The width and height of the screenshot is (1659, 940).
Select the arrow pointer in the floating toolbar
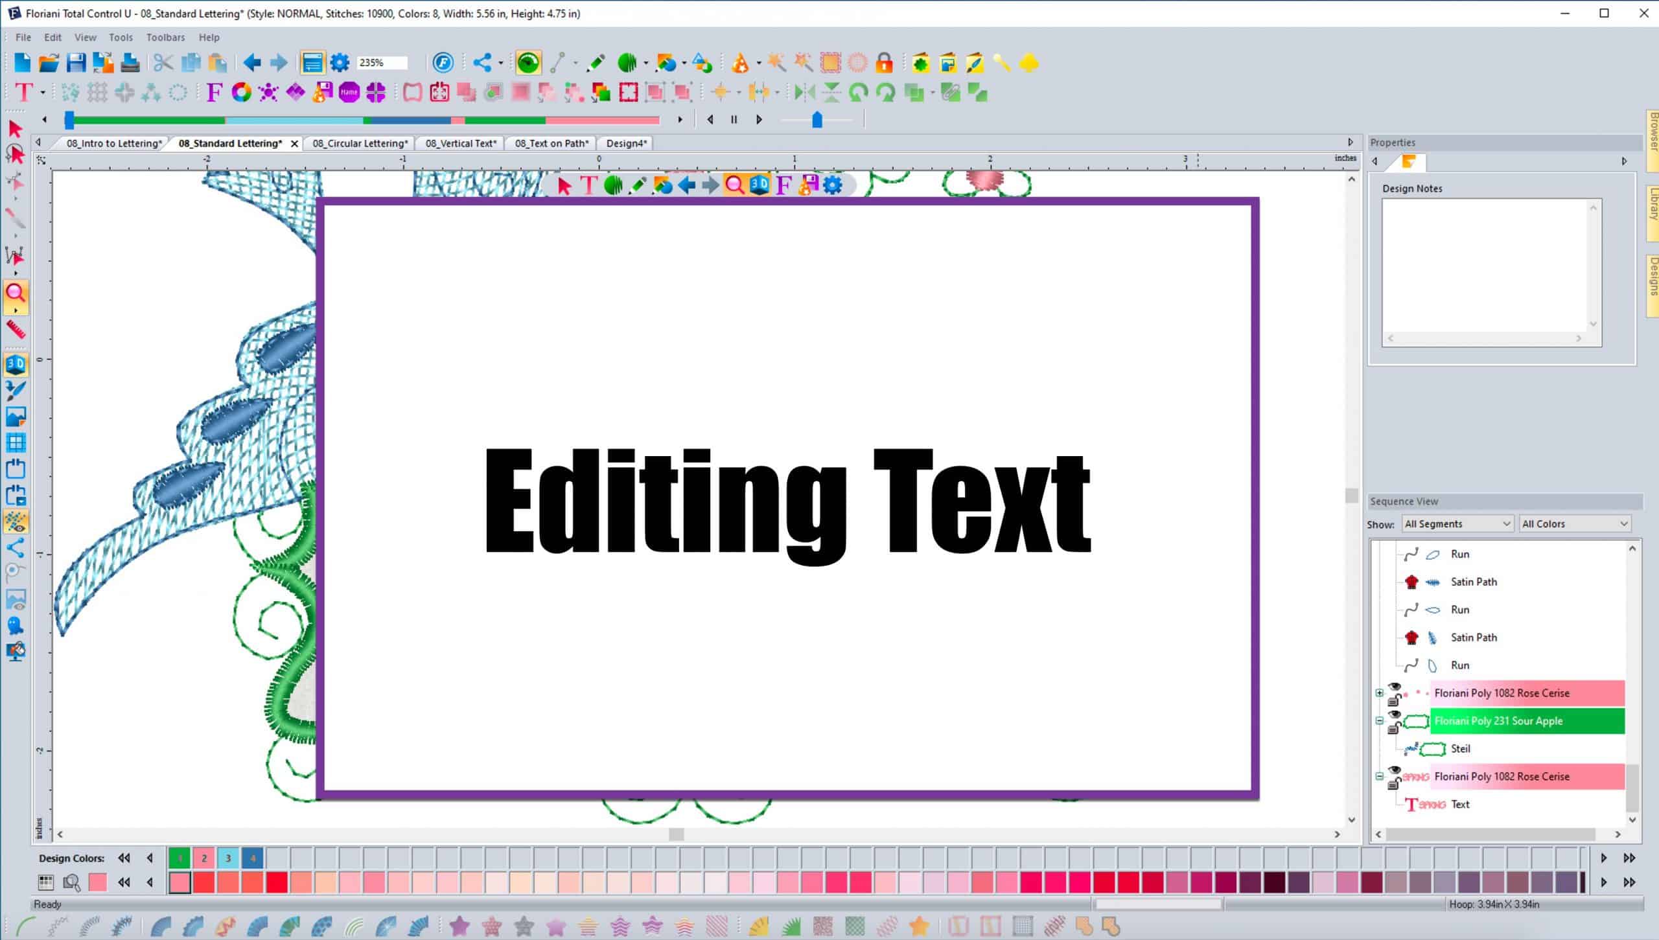[563, 185]
